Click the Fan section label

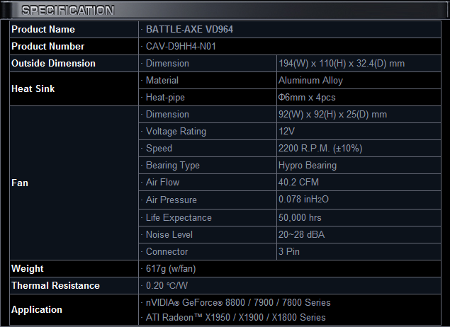click(x=20, y=183)
